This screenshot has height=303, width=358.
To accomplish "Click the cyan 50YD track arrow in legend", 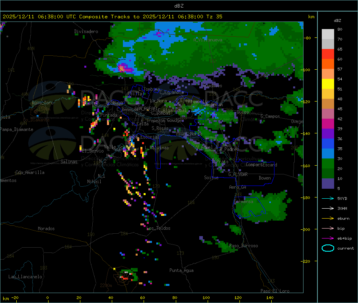I will click(328, 198).
